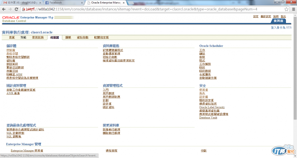
Task: Open the 效能 tab
Action: click(23, 37)
